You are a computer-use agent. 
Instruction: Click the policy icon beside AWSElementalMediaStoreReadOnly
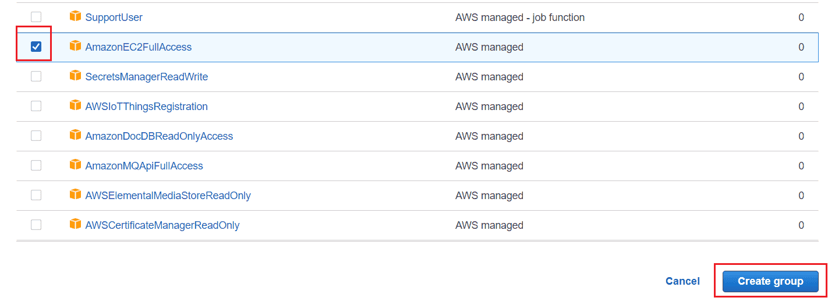75,194
